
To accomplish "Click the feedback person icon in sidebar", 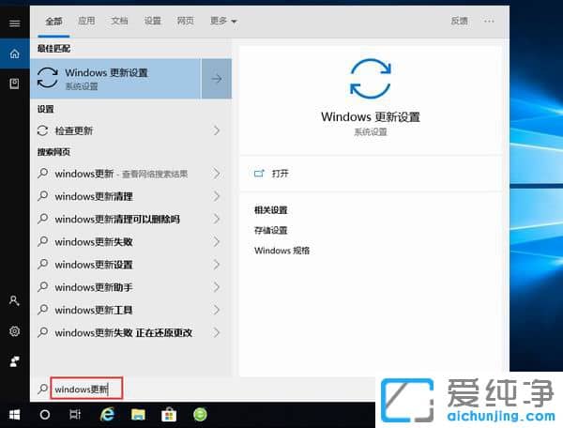I will coord(15,361).
